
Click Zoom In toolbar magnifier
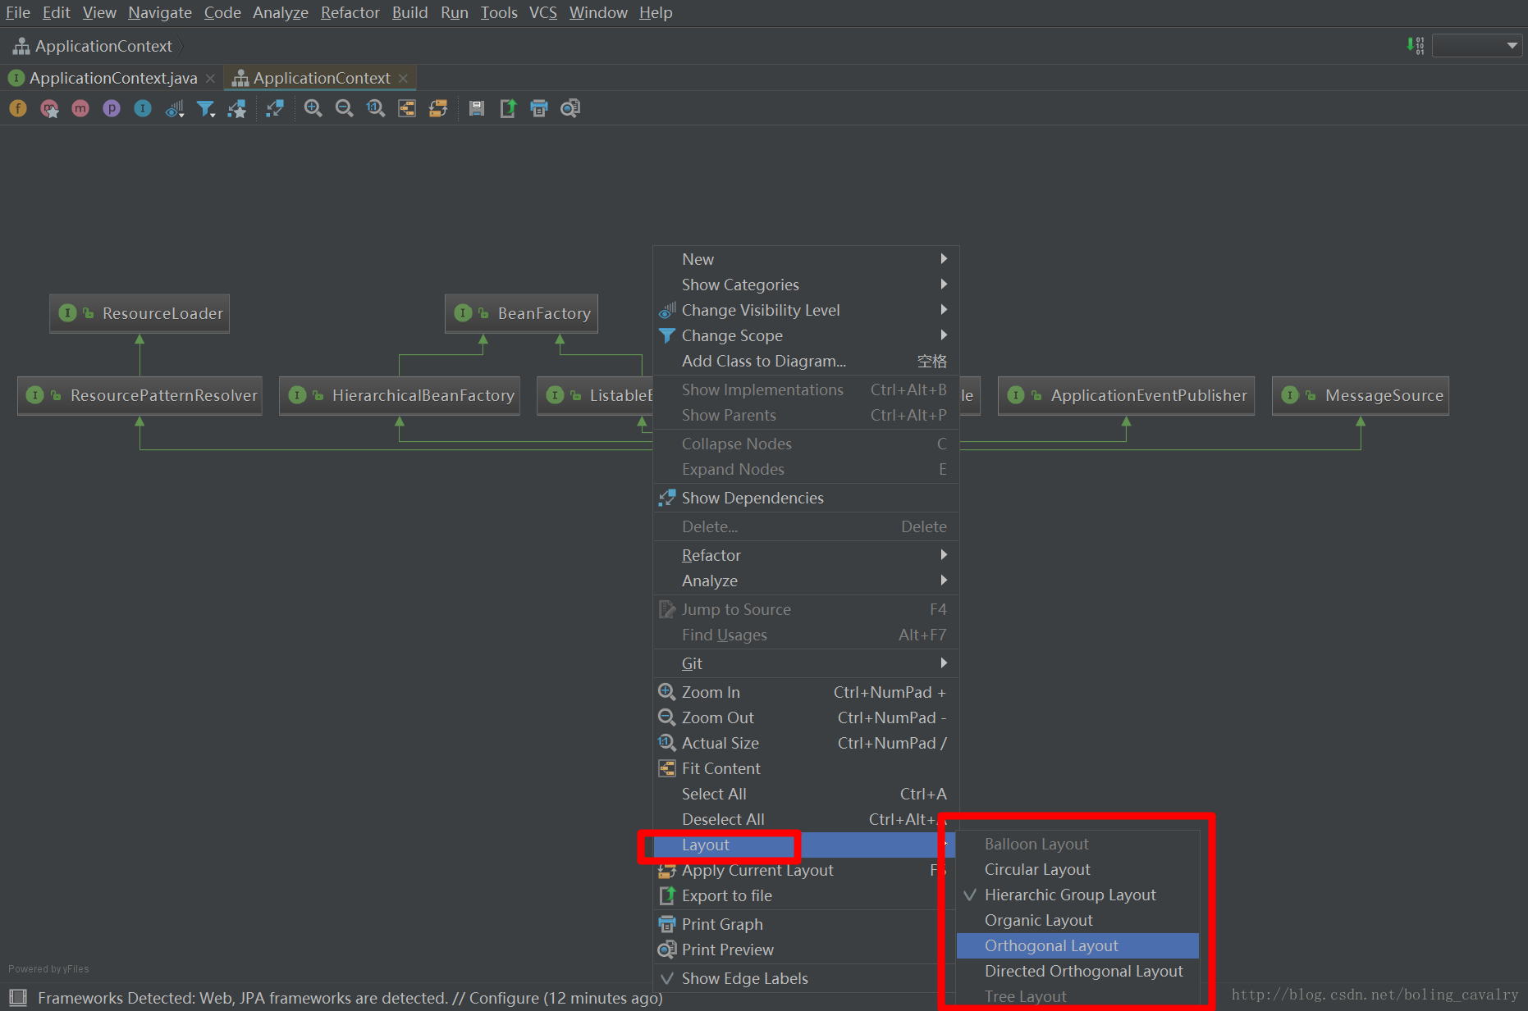(313, 108)
